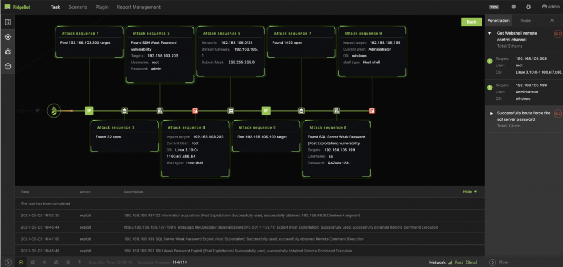This screenshot has width=563, height=267.
Task: Click the settings gear in top bar
Action: point(528,7)
